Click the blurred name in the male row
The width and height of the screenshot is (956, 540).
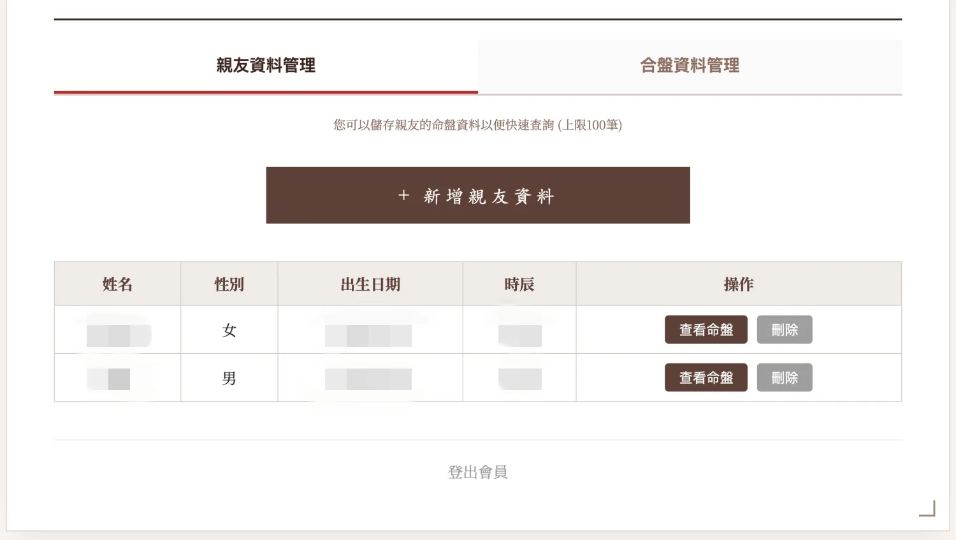(109, 379)
